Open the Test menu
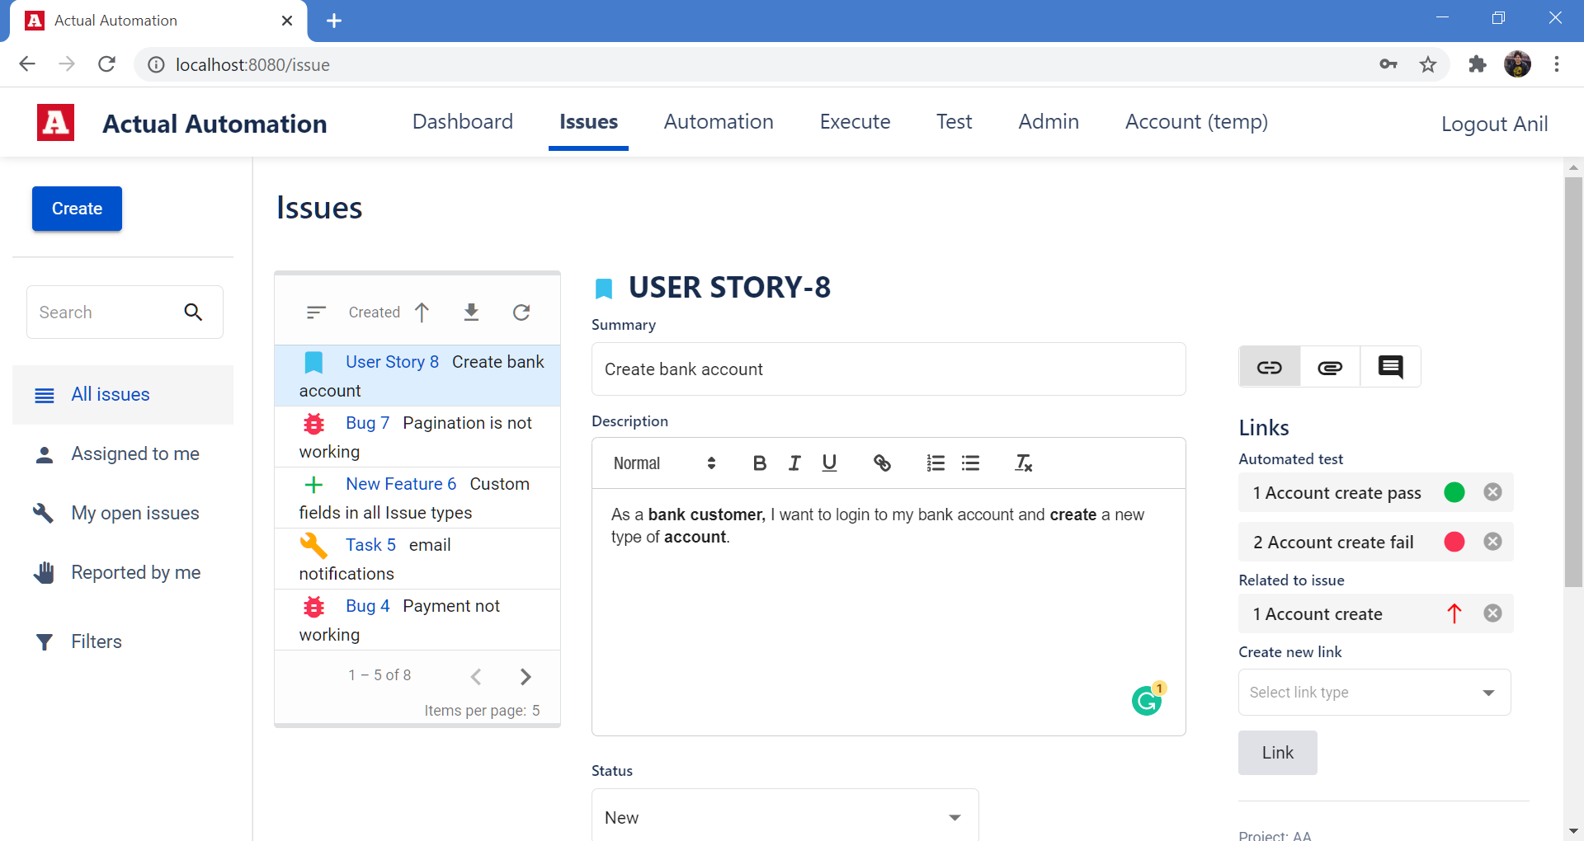1584x841 pixels. tap(954, 122)
